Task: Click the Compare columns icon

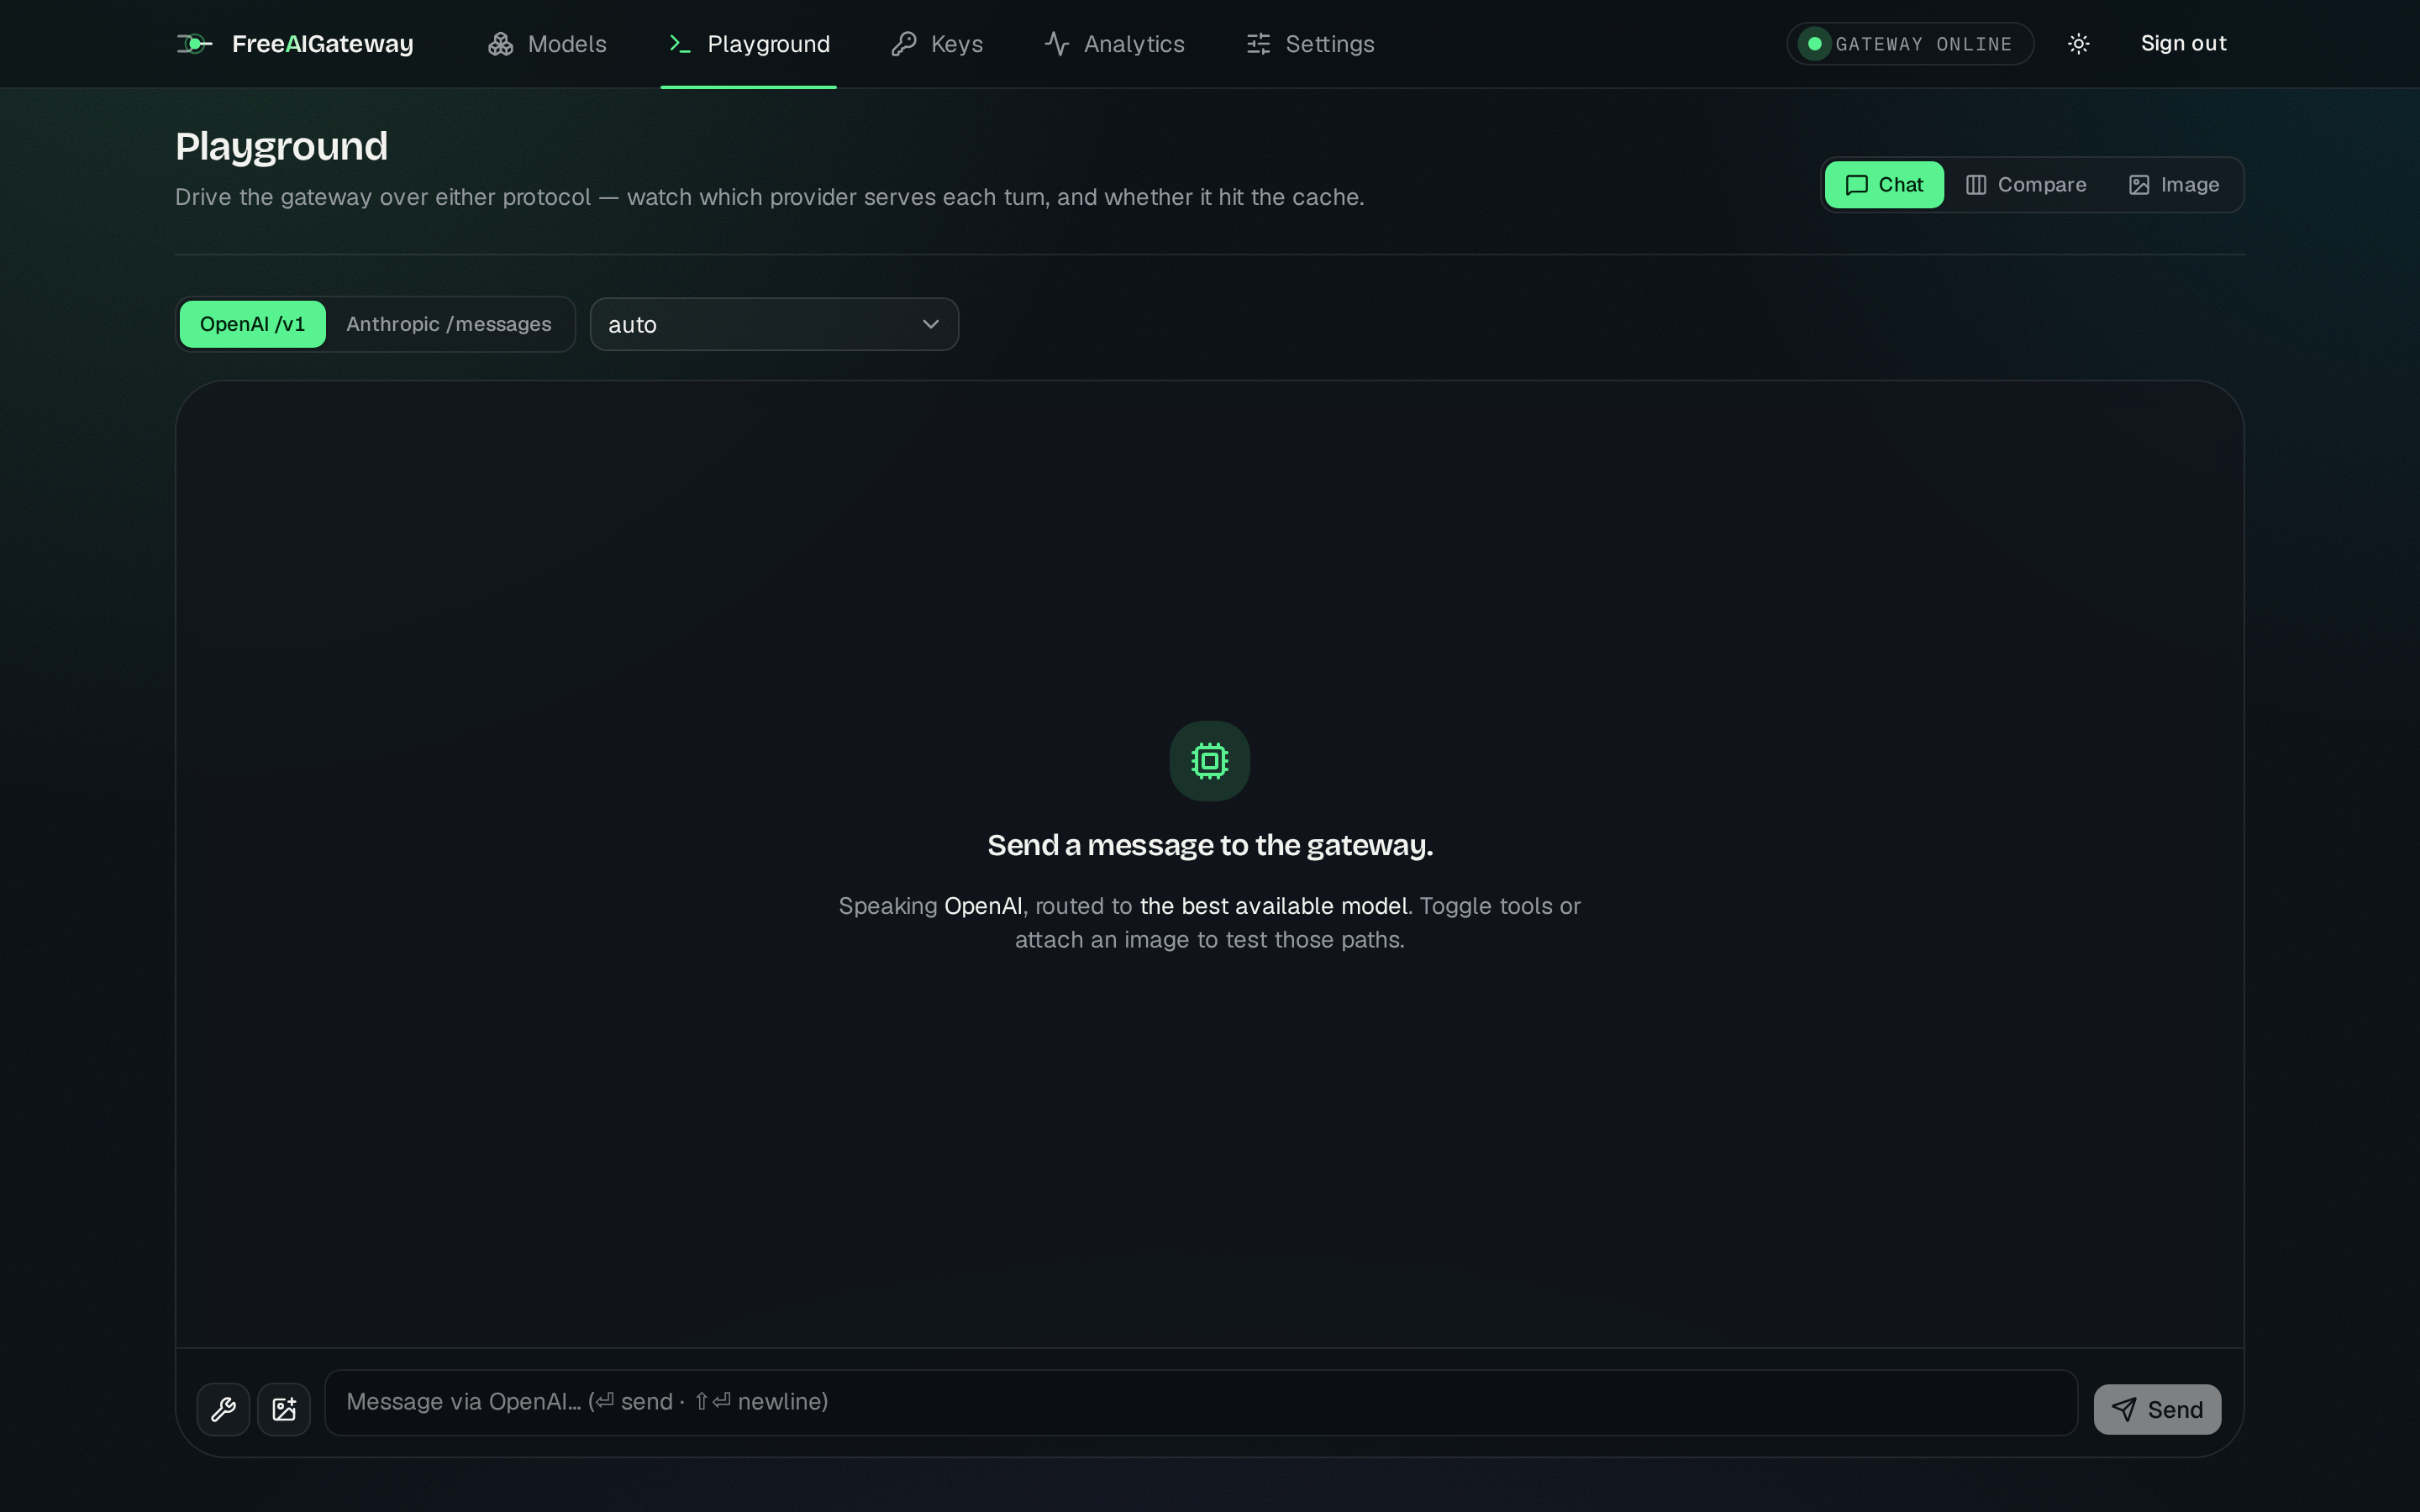Action: (1976, 185)
